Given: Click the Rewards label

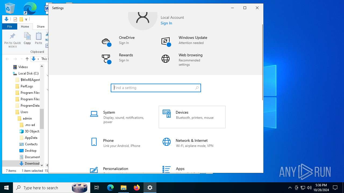Looking at the screenshot, I should (x=126, y=55).
